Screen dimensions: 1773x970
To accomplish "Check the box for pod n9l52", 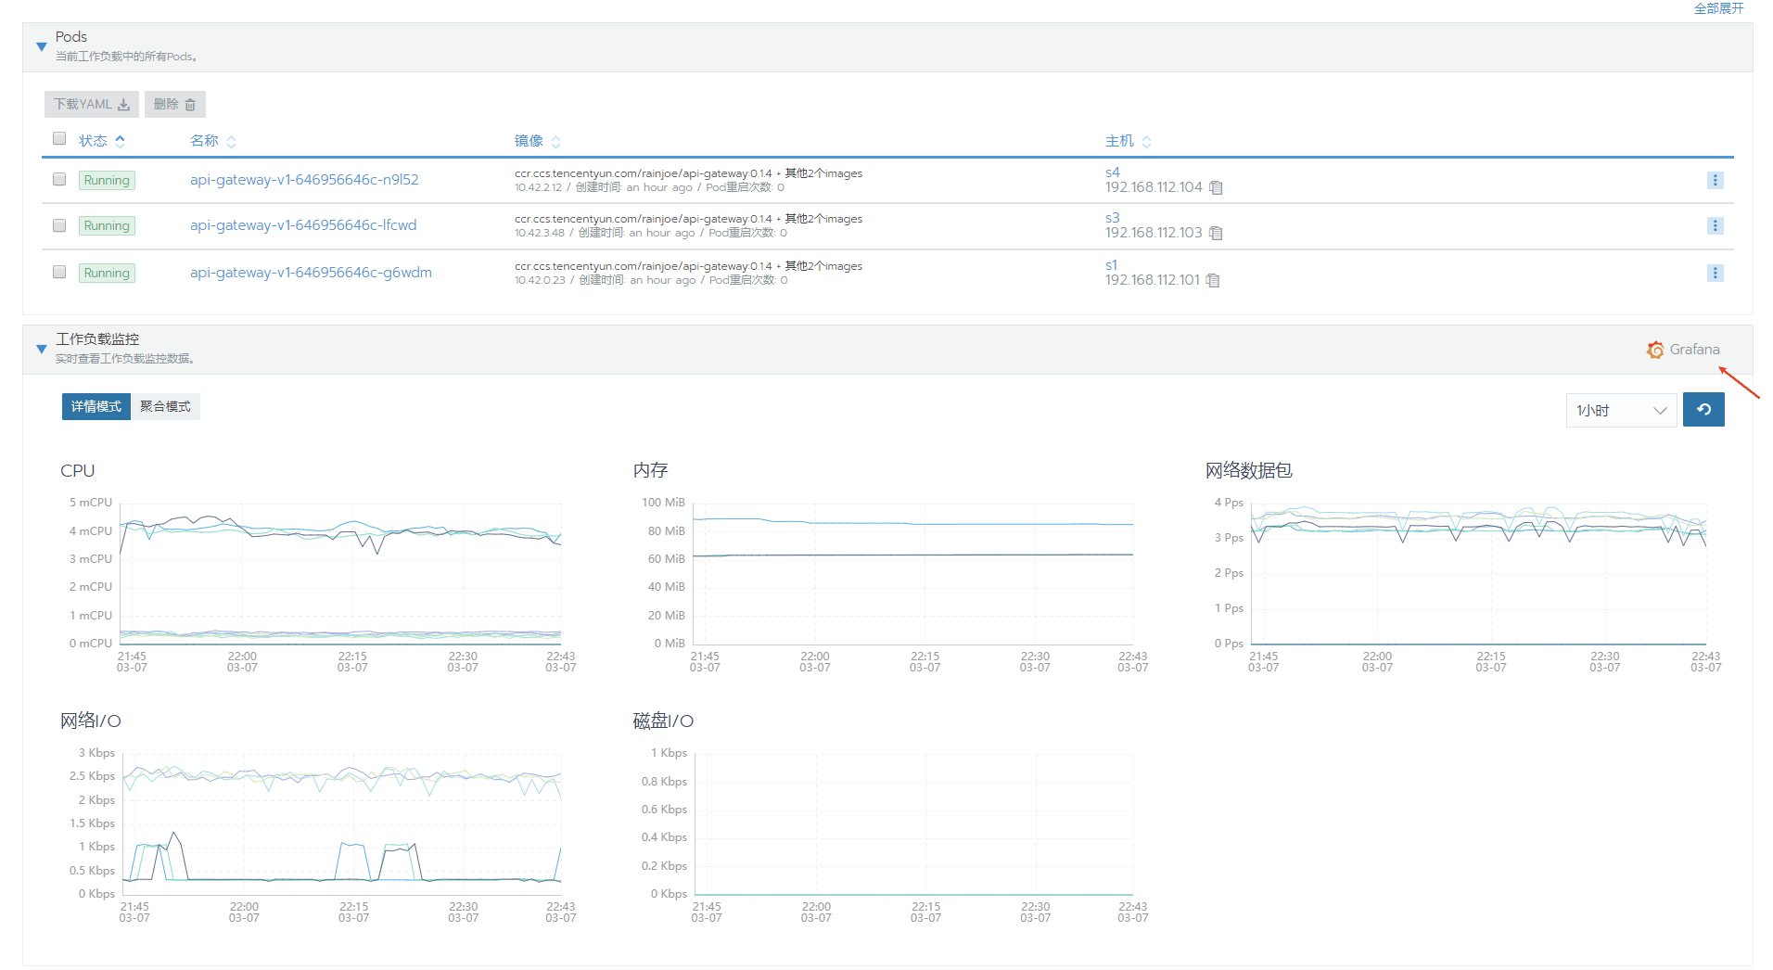I will [59, 180].
